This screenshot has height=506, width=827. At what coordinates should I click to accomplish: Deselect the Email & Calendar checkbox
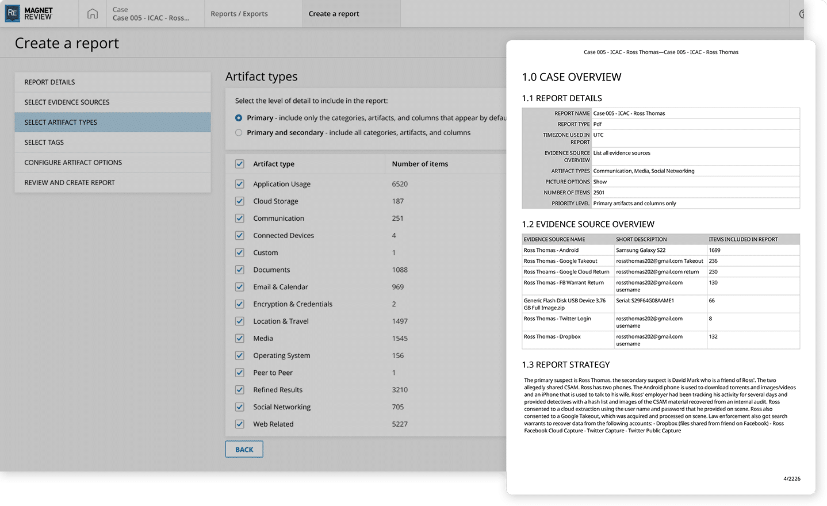coord(240,287)
